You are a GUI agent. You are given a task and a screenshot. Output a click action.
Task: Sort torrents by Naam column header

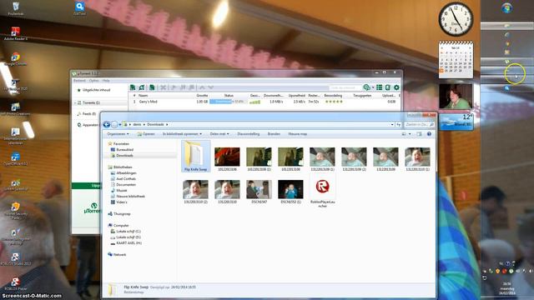tap(143, 96)
